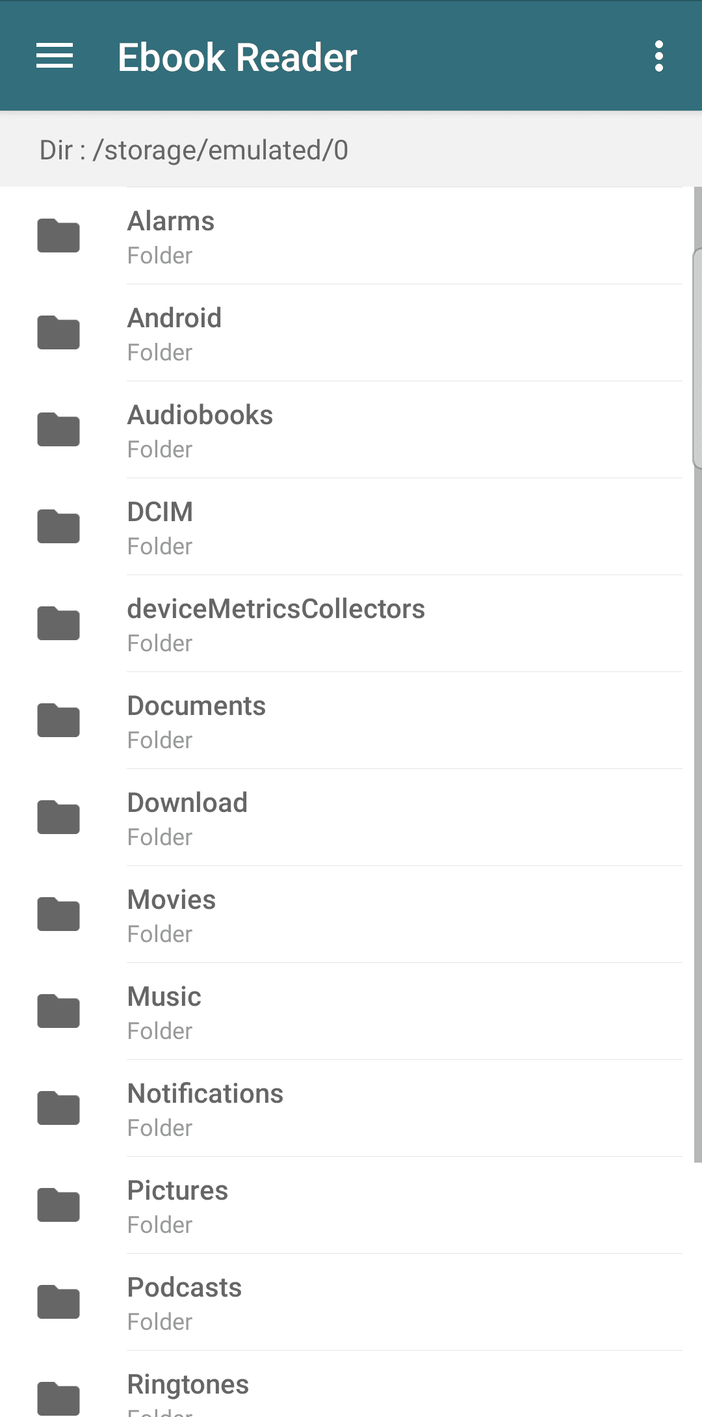This screenshot has width=702, height=1417.
Task: Open the Movies folder entry
Action: coord(172,914)
